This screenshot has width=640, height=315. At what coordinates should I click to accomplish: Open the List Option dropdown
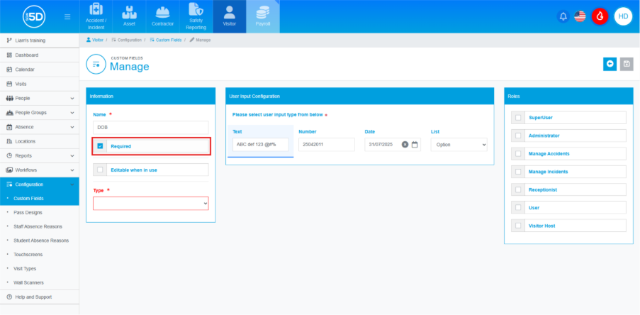[x=459, y=145]
